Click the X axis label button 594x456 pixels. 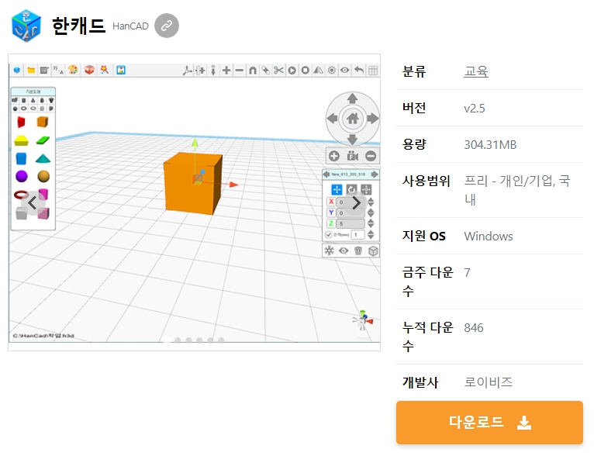pos(330,202)
